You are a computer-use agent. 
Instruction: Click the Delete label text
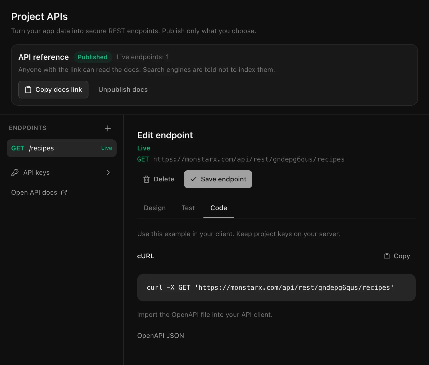coord(164,179)
